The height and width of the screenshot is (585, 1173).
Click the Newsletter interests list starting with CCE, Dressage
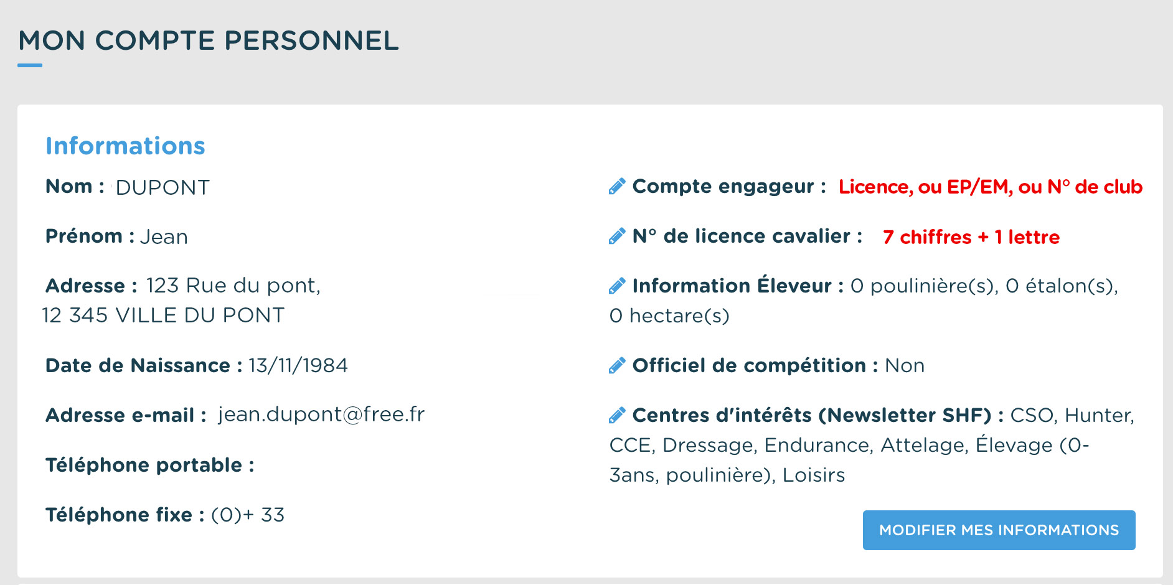coord(849,446)
